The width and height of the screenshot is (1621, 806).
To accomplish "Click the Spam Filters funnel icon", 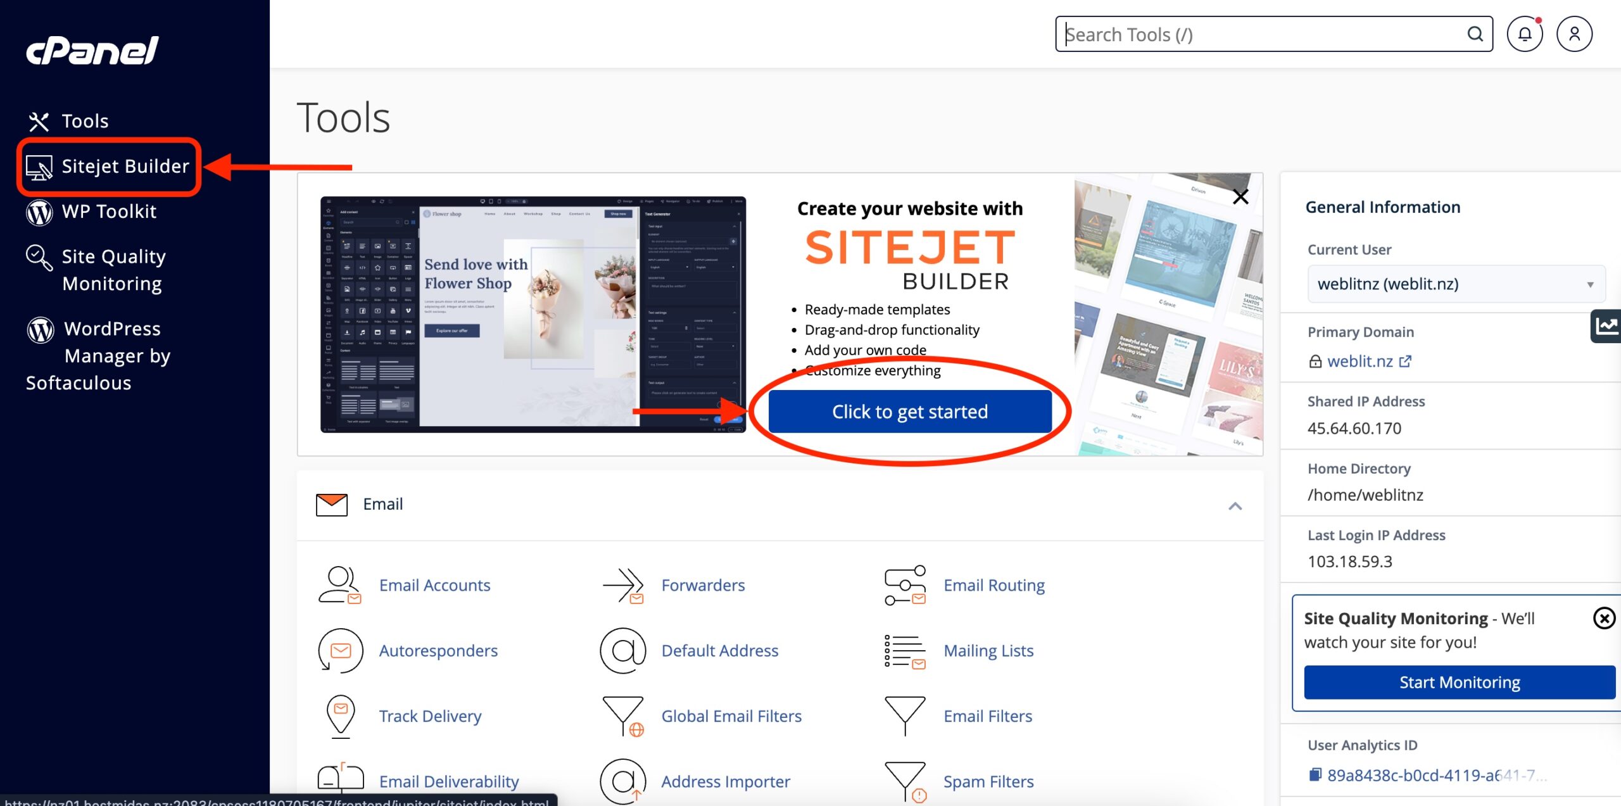I will pyautogui.click(x=905, y=782).
